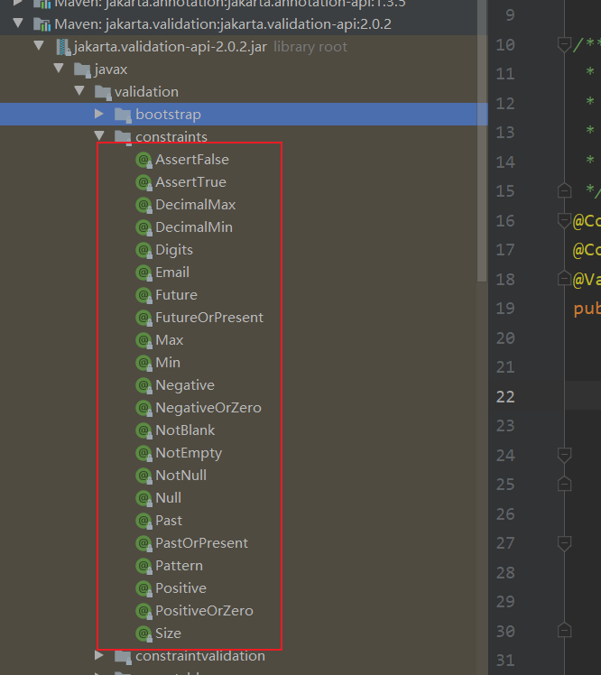This screenshot has width=601, height=675.
Task: Collapse the jakarta.validation-api-2.0.2.jar node
Action: click(38, 46)
